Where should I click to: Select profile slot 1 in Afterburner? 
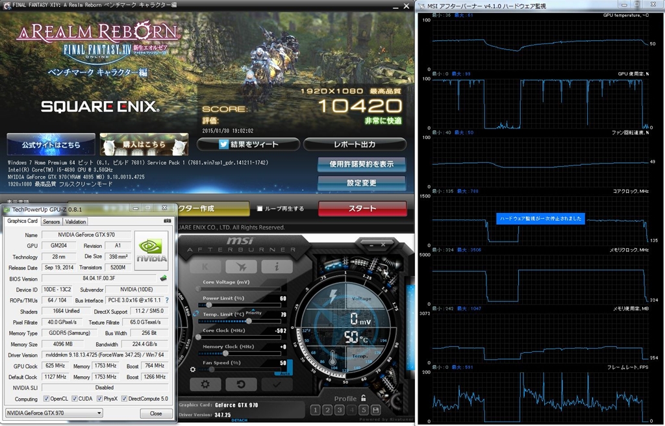pos(315,410)
